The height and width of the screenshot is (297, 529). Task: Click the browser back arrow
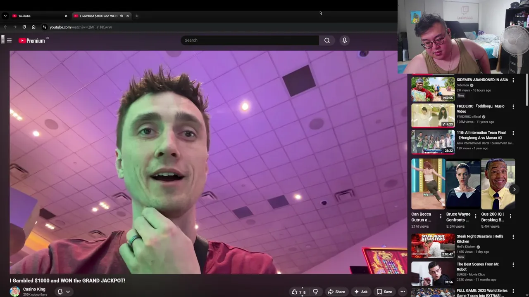pyautogui.click(x=6, y=27)
